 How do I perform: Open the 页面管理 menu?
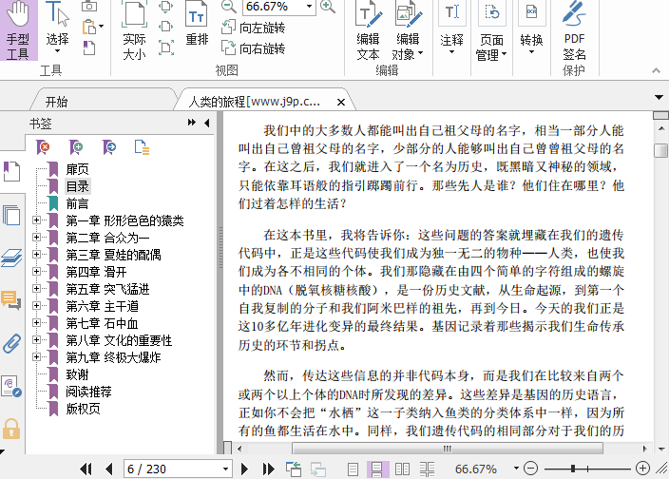pos(491,31)
